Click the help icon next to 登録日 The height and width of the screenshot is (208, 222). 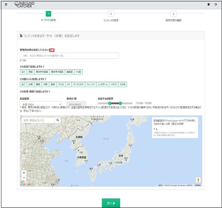click(75, 99)
